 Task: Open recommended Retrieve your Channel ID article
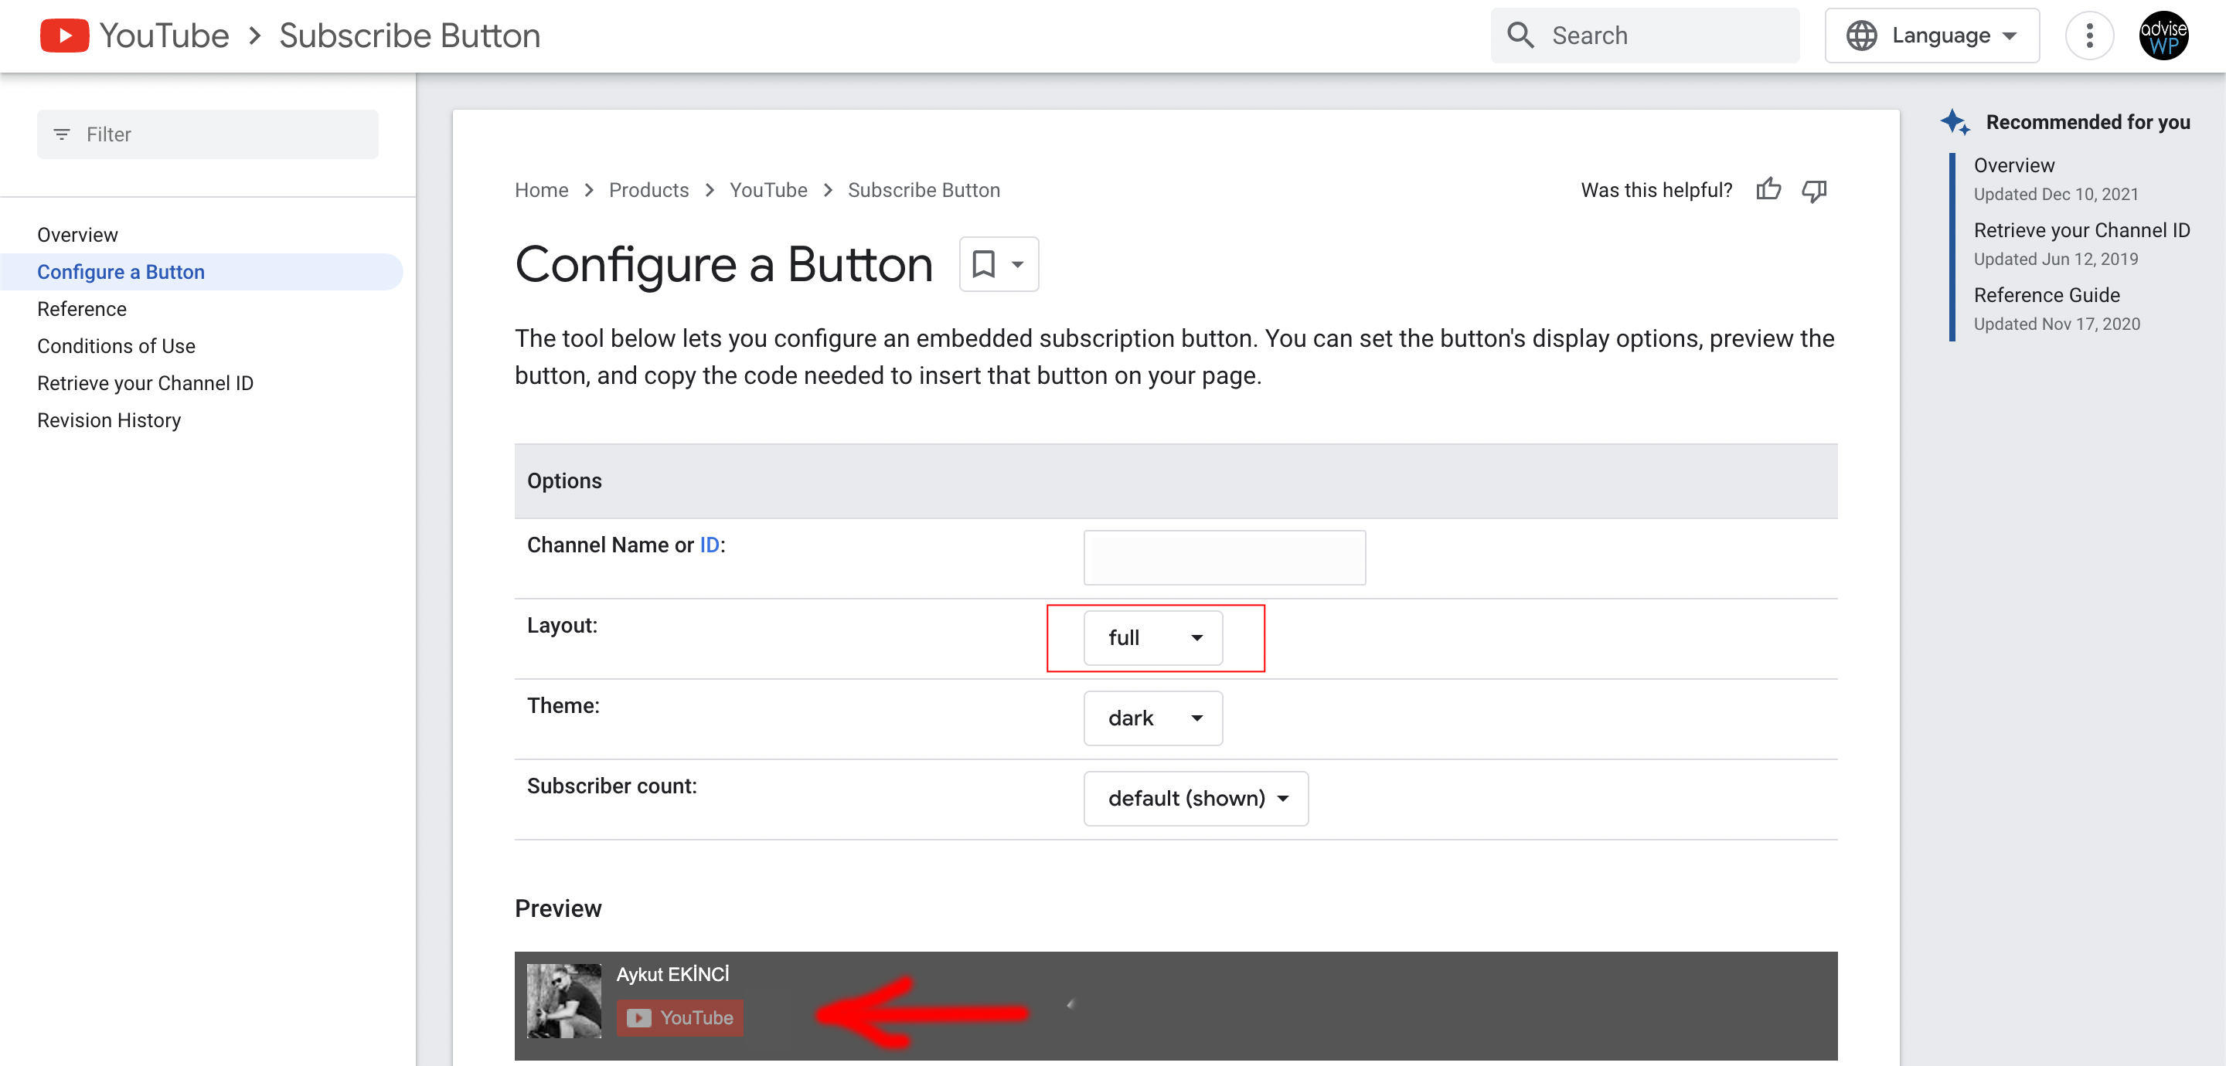[x=2081, y=229]
